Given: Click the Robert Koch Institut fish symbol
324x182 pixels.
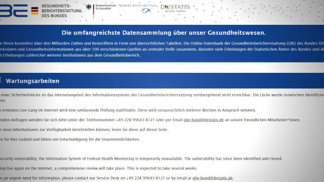Looking at the screenshot, I should pyautogui.click(x=146, y=11).
